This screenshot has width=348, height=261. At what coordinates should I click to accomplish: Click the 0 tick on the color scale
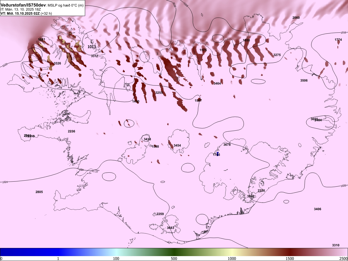click(1, 258)
